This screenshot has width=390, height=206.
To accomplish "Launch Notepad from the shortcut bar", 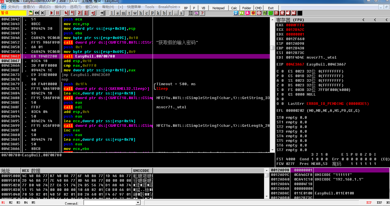I will (218, 8).
